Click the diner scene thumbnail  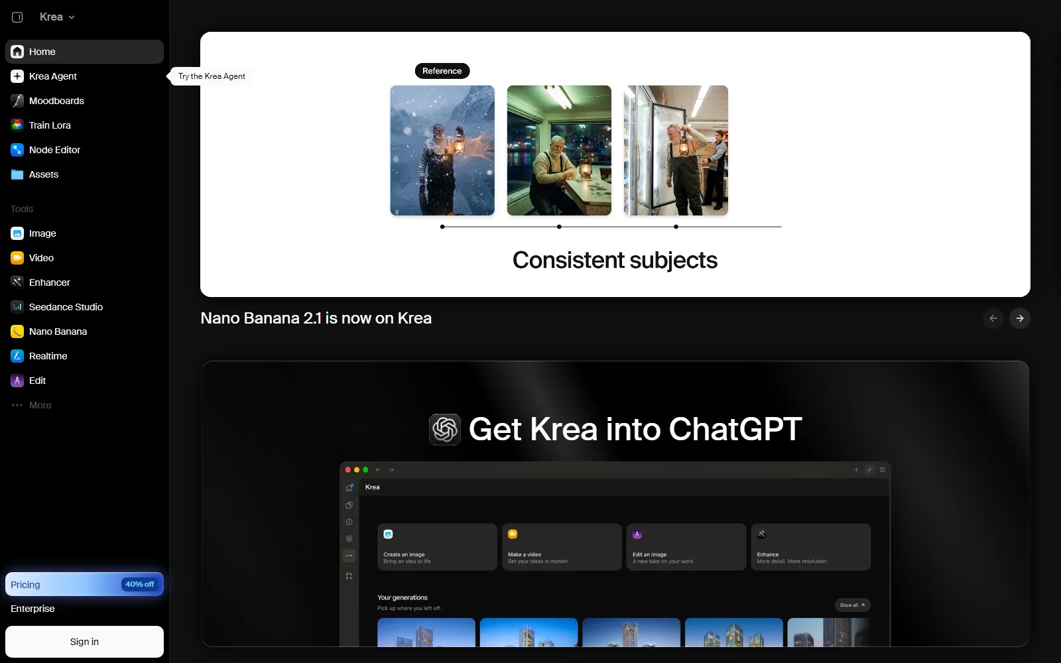[x=559, y=151]
